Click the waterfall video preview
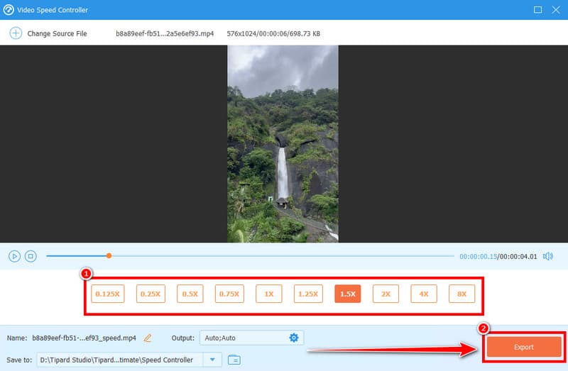 [x=283, y=144]
